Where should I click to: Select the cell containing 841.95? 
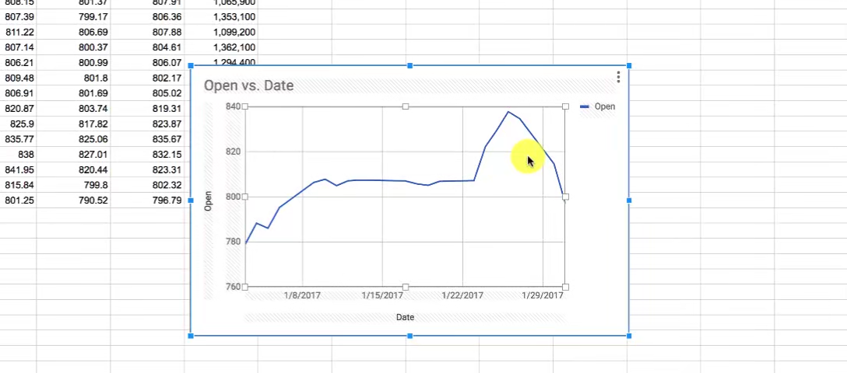[x=20, y=170]
